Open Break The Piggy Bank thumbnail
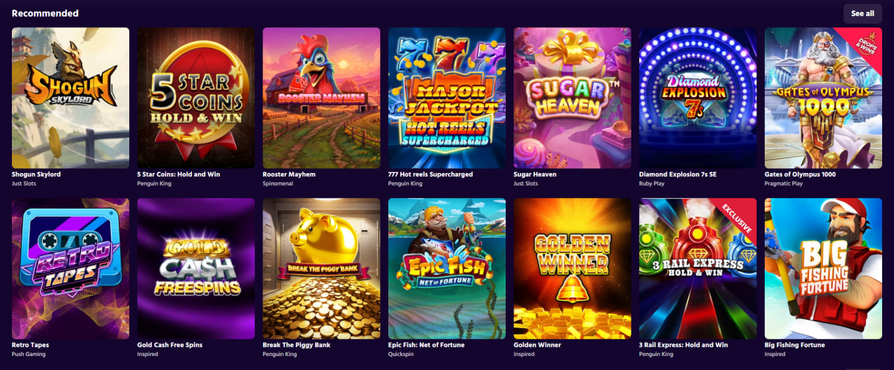This screenshot has width=894, height=370. coord(321,269)
